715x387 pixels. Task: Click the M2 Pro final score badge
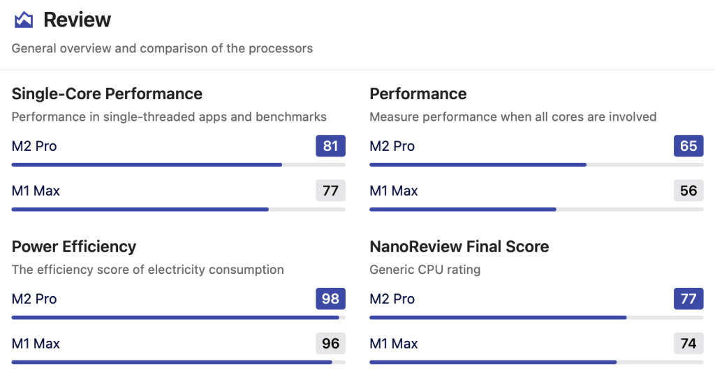tap(688, 299)
